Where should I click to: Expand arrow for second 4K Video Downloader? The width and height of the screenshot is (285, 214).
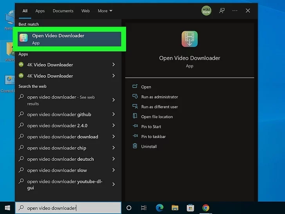(114, 76)
